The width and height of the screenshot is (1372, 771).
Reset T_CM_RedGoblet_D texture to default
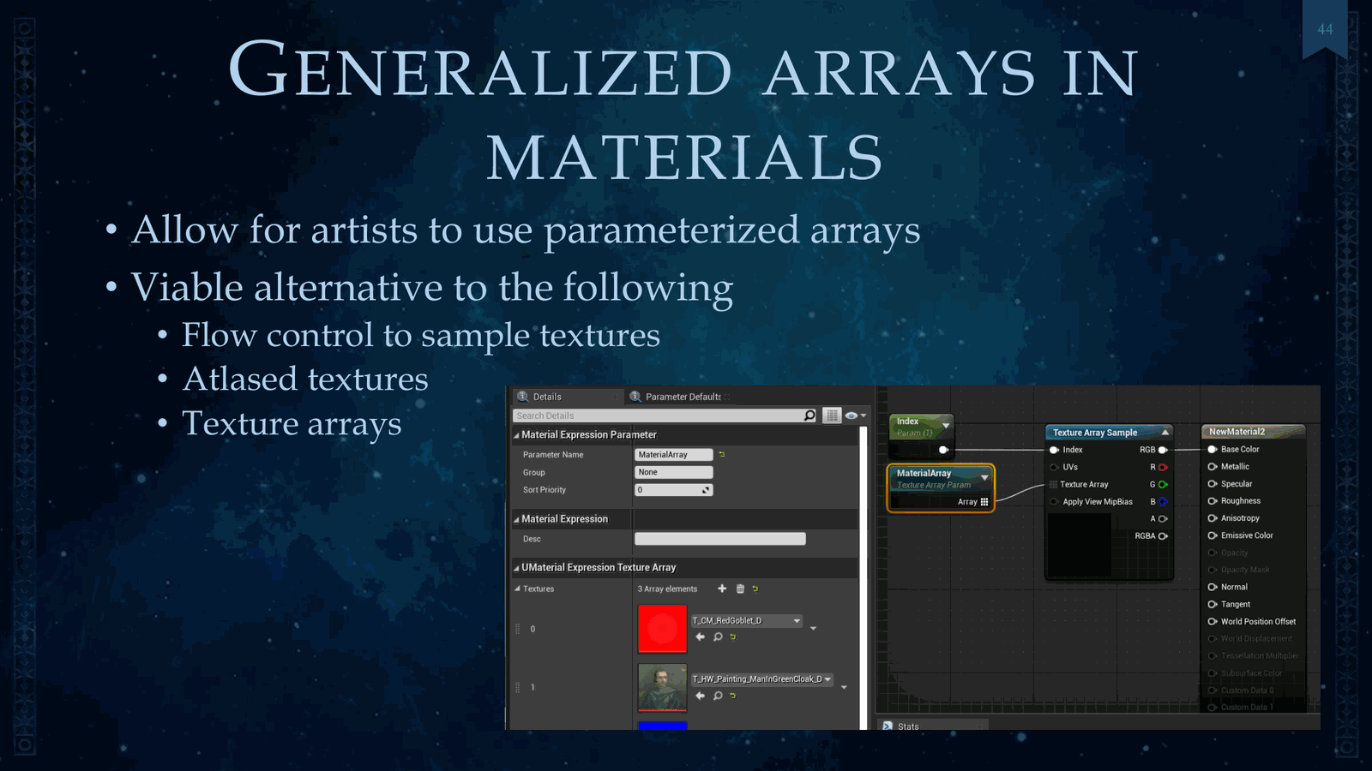(733, 637)
